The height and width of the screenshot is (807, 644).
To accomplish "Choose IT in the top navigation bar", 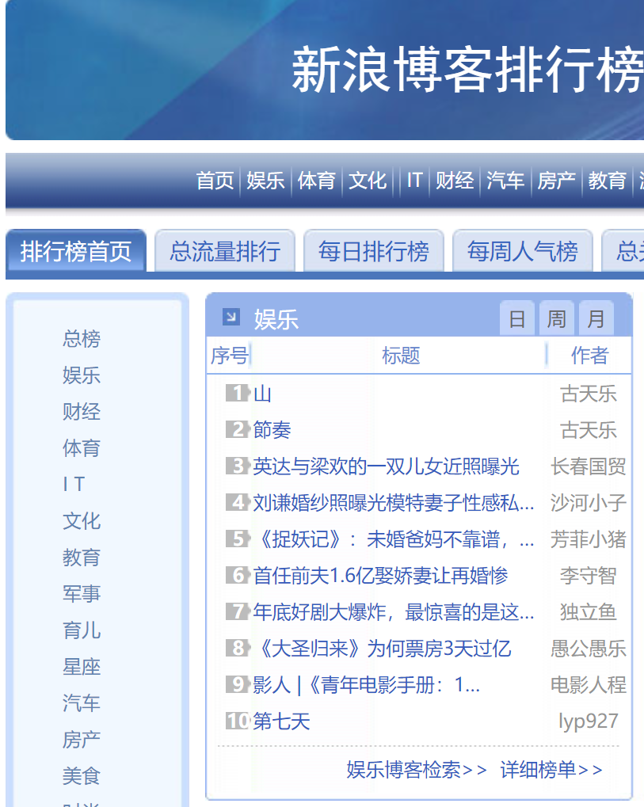I will tap(414, 181).
